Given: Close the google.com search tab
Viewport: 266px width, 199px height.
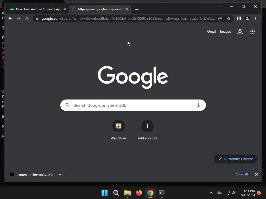Looking at the screenshot, I should coord(127,9).
